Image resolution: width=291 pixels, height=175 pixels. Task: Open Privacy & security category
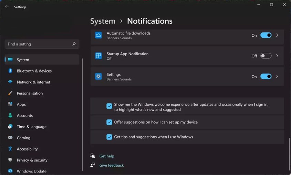click(42, 160)
